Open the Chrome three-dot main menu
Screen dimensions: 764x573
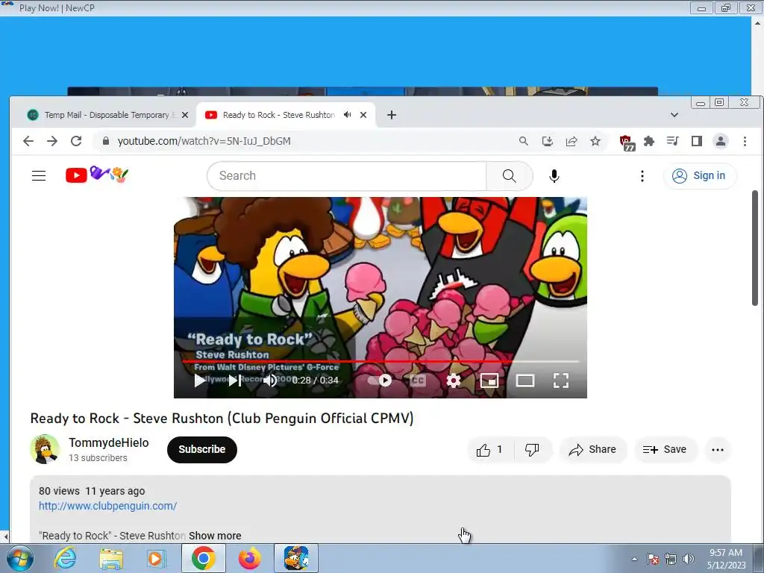[x=745, y=141]
